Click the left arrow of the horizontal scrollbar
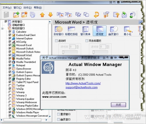Image resolution: width=146 pixels, height=124 pixels. 1,120
